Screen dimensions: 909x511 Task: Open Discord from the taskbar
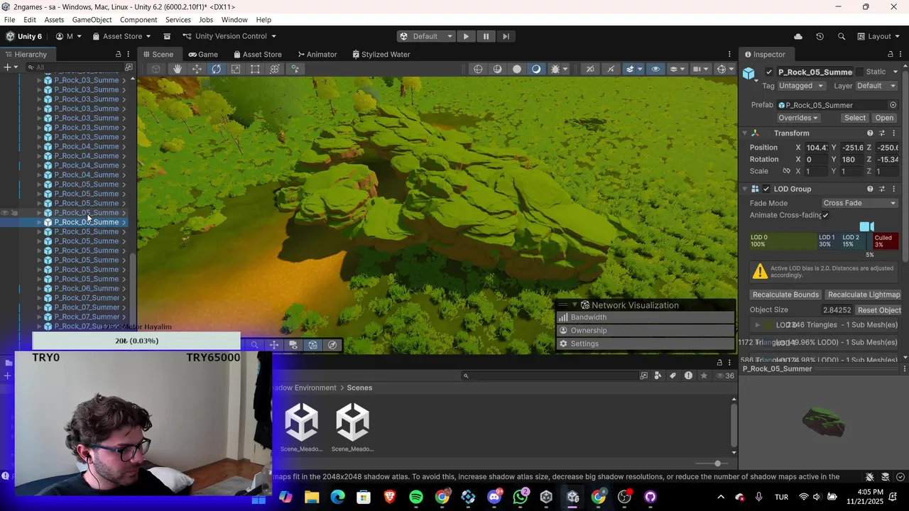[494, 497]
